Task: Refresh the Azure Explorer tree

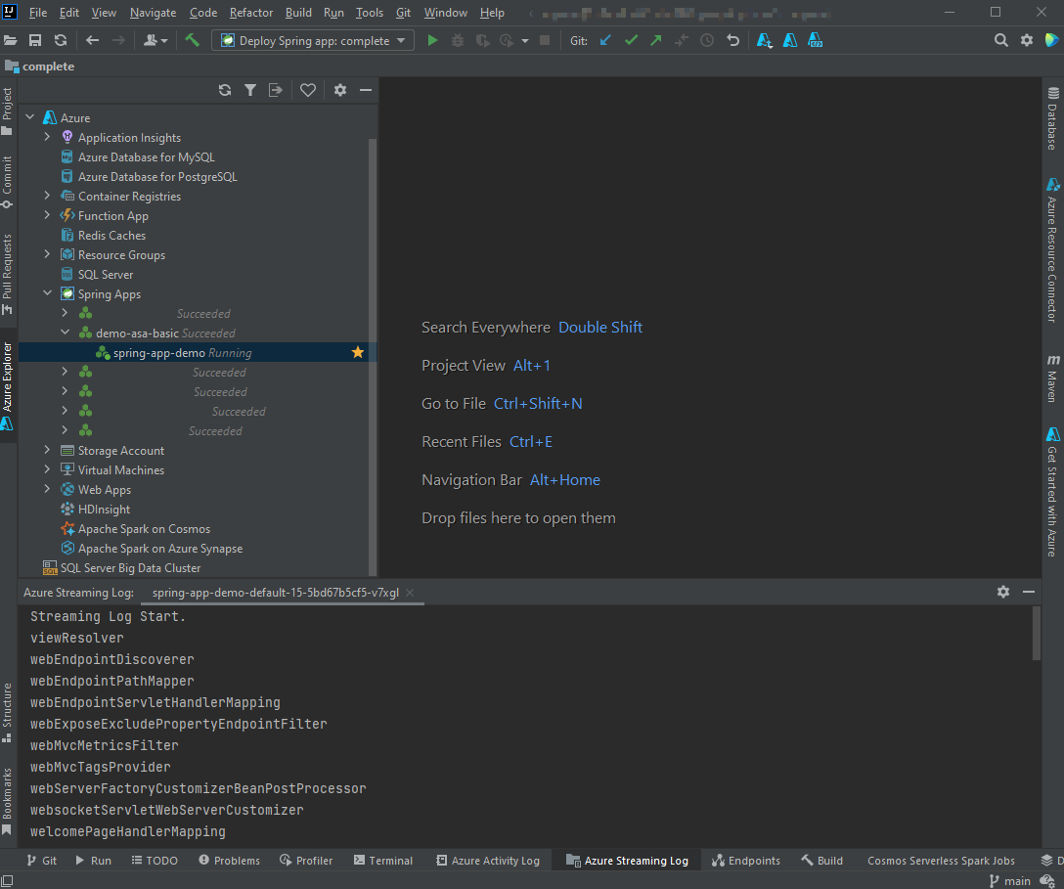Action: 225,90
